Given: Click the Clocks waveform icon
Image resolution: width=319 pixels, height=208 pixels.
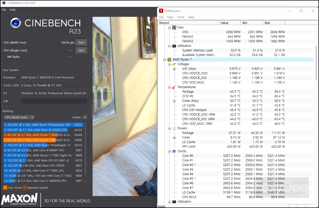Looking at the screenshot, I should point(174,151).
